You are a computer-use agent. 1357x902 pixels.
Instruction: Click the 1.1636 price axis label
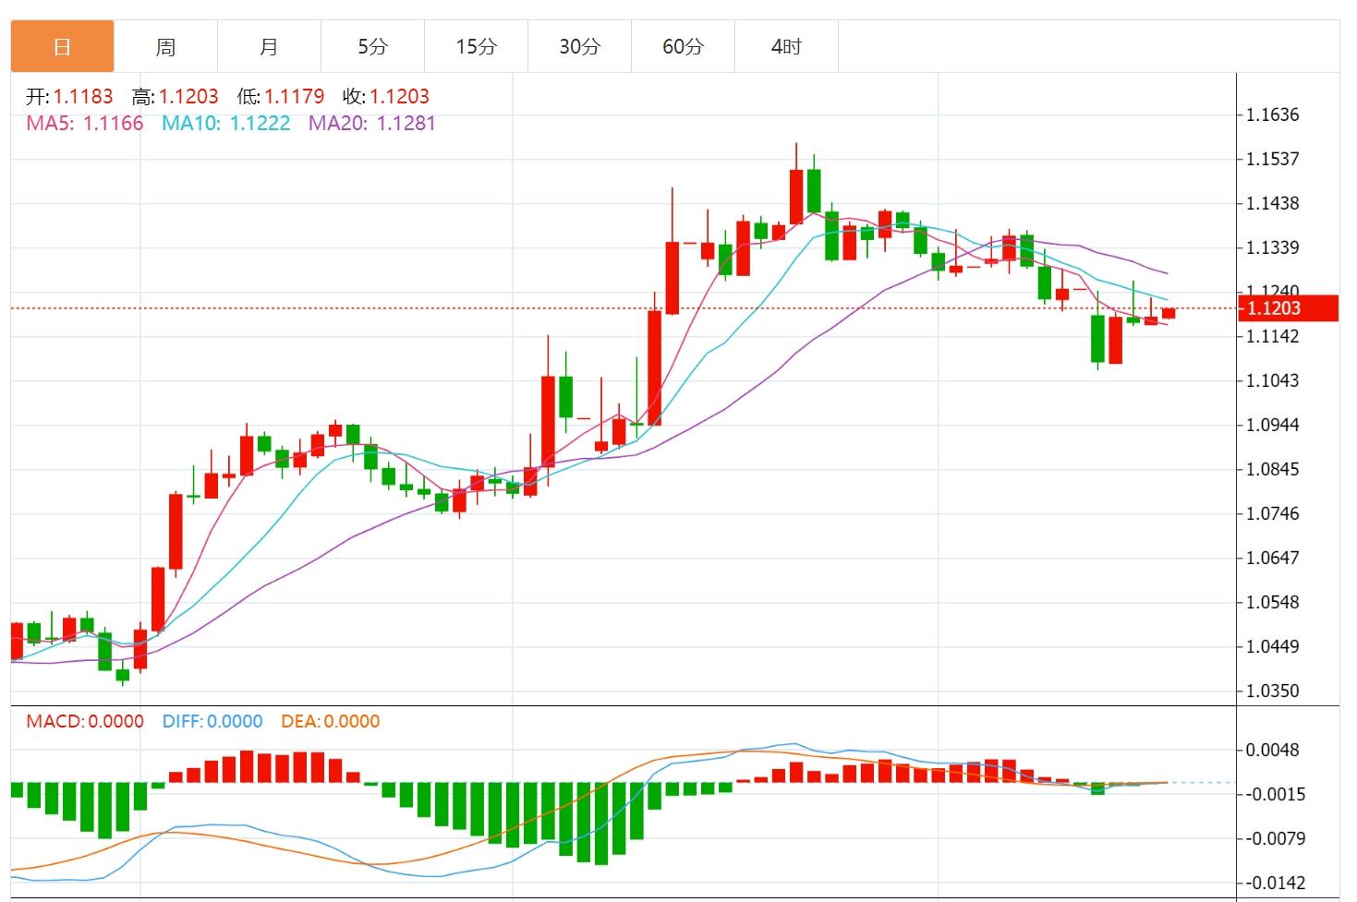click(x=1272, y=114)
